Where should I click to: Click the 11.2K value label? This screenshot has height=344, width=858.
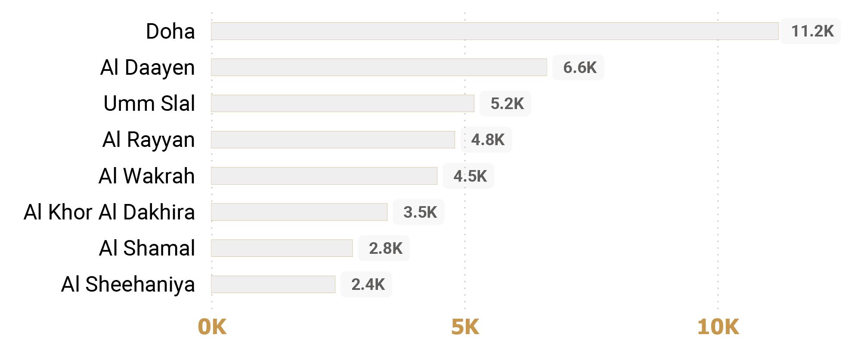812,31
